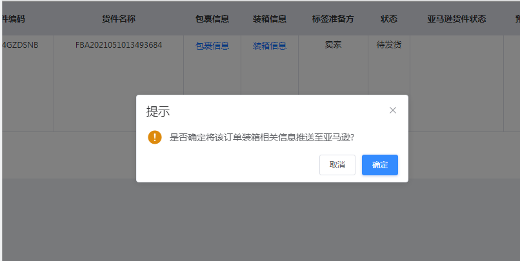
Task: Click the confirmation message about pushing to 亚马逊
Action: click(x=261, y=137)
